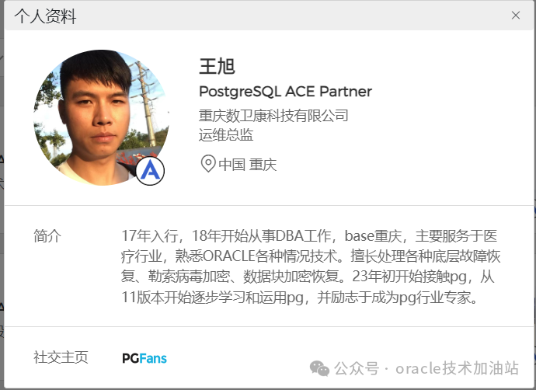Click the bio line mentioning ORACLE

311,256
